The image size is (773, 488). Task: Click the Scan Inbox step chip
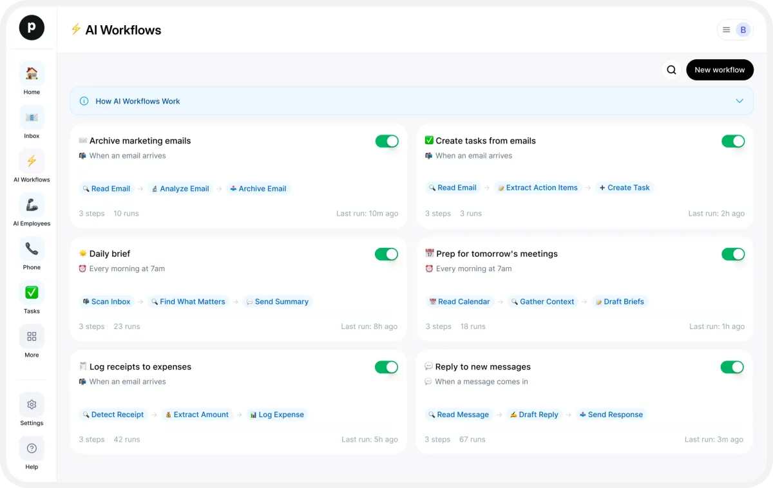(106, 301)
